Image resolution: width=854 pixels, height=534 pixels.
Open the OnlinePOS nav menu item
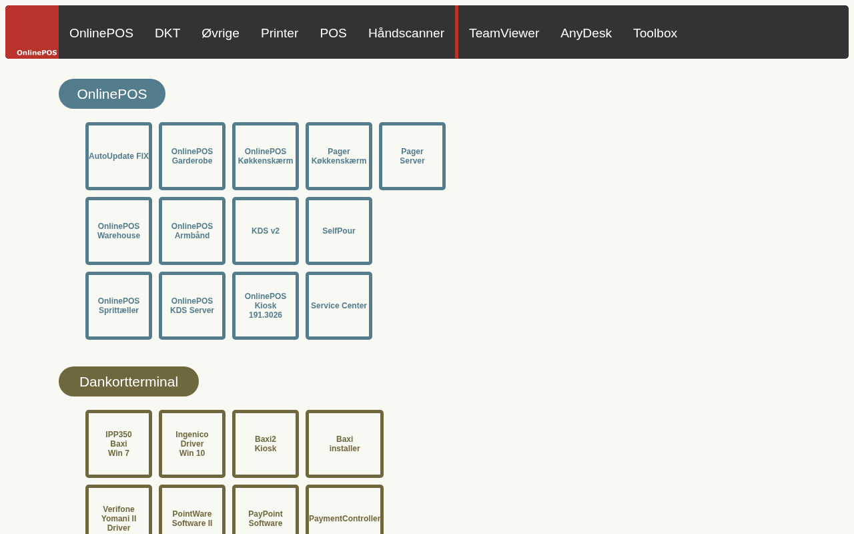pos(101,33)
